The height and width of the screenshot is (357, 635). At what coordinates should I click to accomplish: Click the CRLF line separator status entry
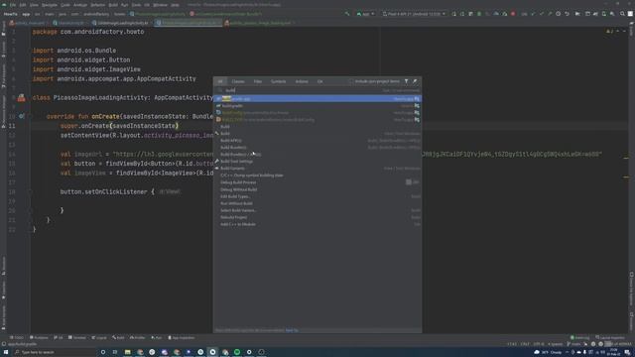(525, 344)
